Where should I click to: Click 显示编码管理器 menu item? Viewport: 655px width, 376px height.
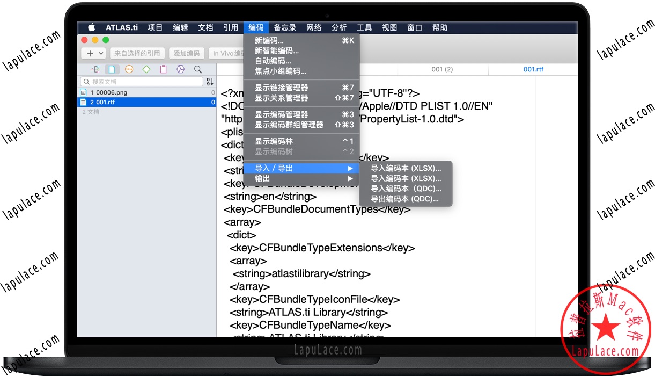pyautogui.click(x=281, y=114)
